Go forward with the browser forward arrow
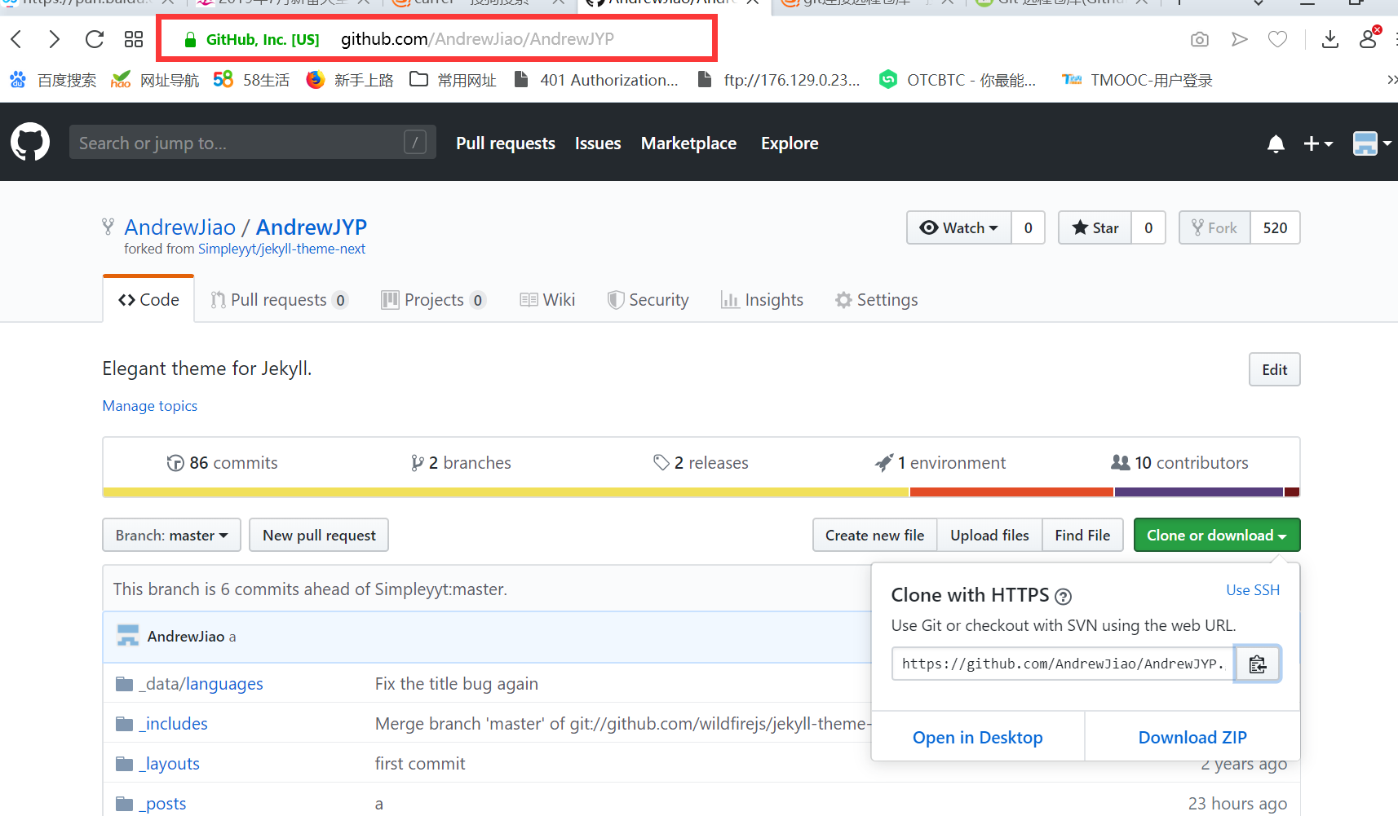 click(x=54, y=39)
